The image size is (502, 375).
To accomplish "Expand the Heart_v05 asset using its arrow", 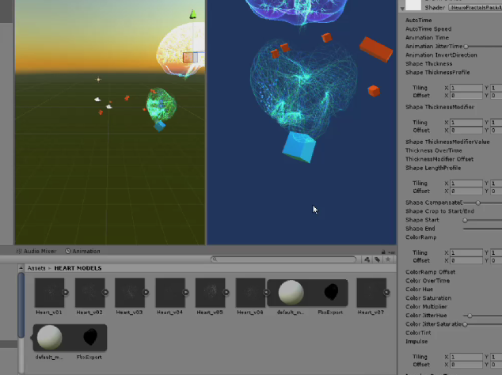I will (x=226, y=292).
